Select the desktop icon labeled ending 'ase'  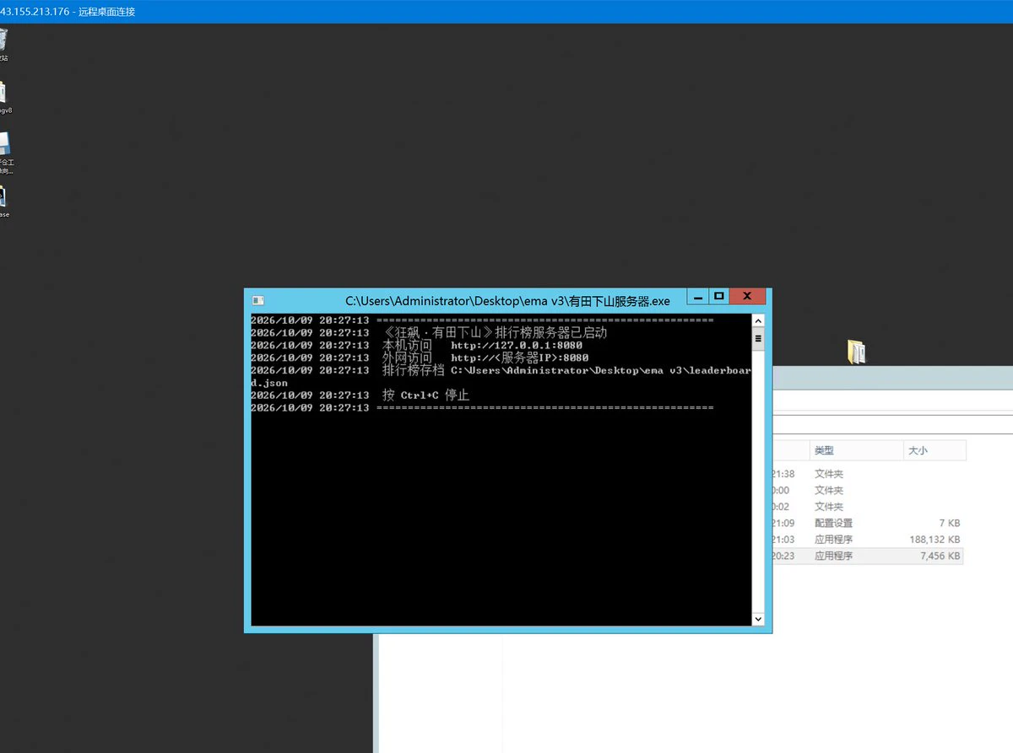click(x=3, y=201)
